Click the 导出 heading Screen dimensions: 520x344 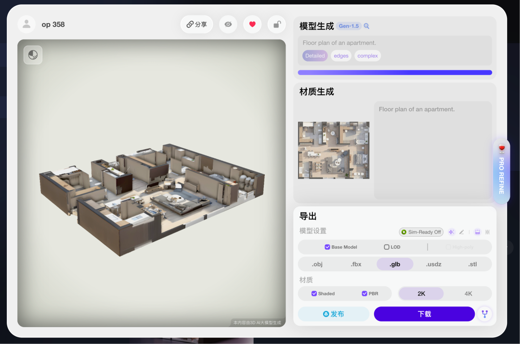[308, 216]
